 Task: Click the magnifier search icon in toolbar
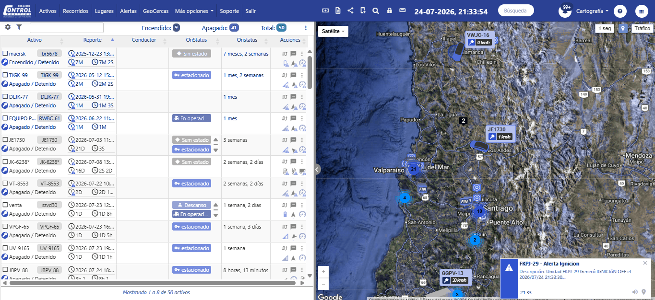[x=376, y=11]
